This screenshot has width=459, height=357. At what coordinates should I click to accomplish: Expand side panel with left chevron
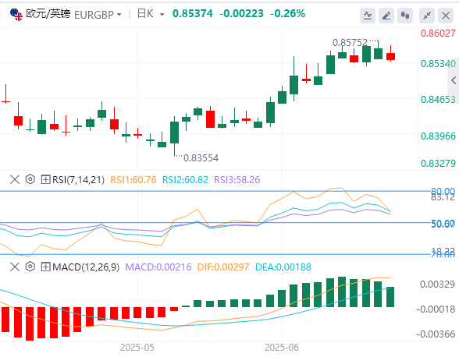pyautogui.click(x=454, y=80)
